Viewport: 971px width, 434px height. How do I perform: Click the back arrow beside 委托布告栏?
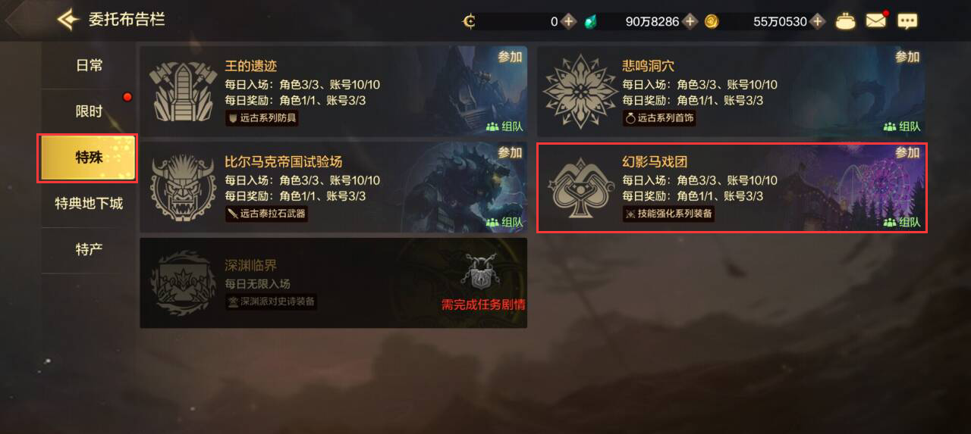tap(68, 20)
